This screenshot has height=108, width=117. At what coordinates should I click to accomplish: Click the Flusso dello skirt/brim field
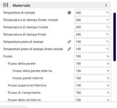[93, 99]
